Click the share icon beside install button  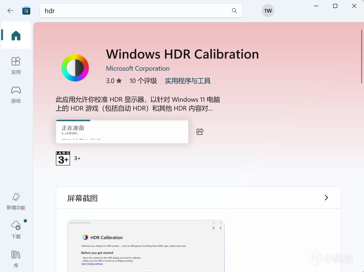pyautogui.click(x=200, y=132)
